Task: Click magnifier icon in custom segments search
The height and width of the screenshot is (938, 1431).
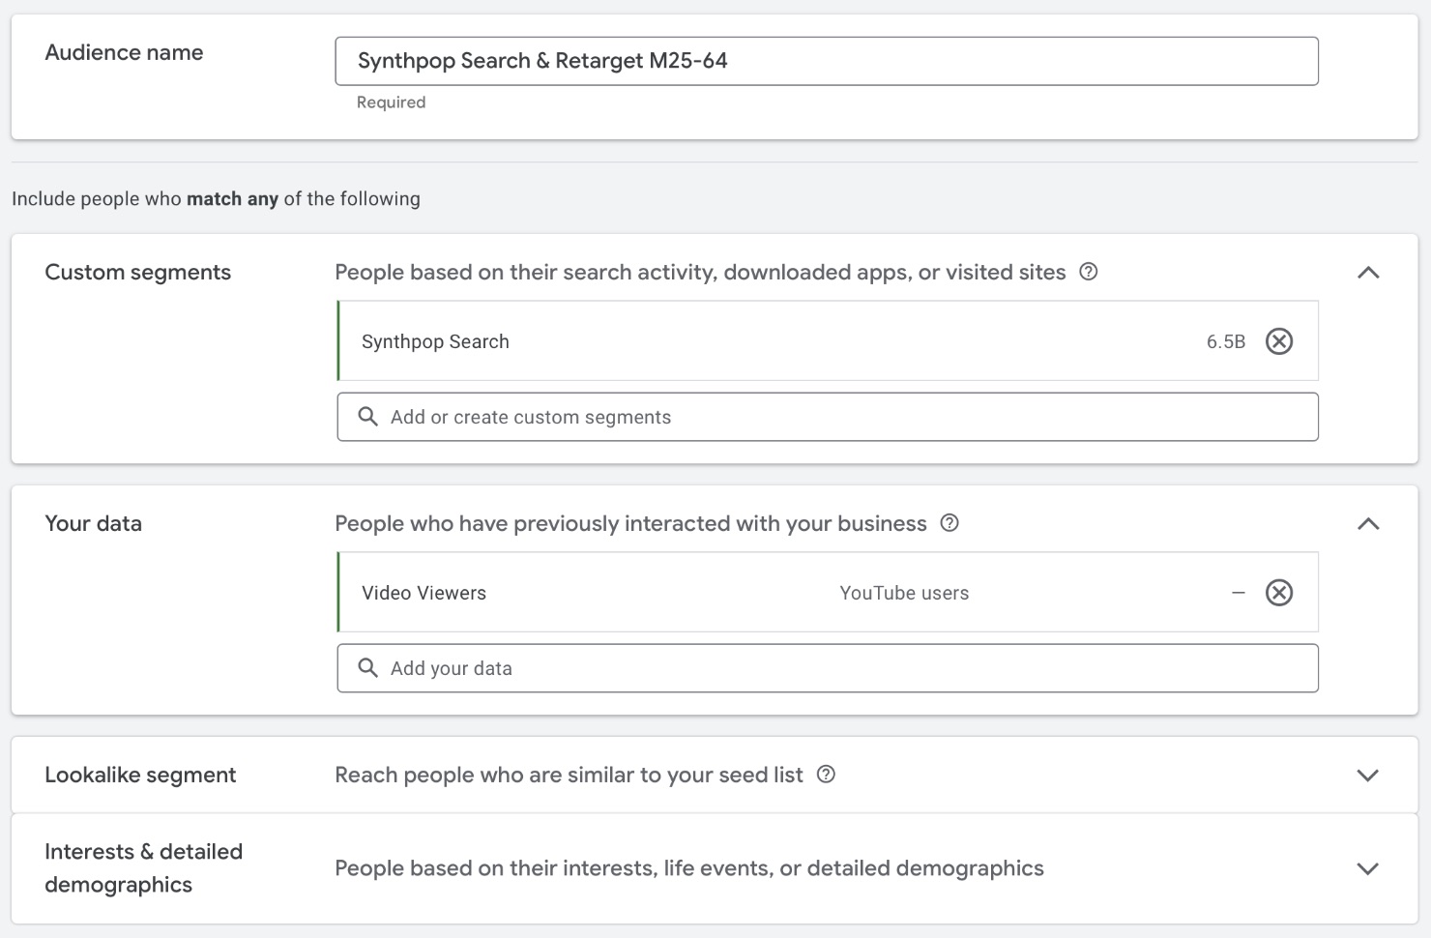Action: [x=367, y=417]
